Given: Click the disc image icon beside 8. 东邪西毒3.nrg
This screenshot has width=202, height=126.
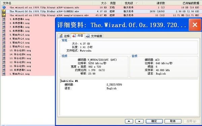Looking at the screenshot, I should coord(4,23).
